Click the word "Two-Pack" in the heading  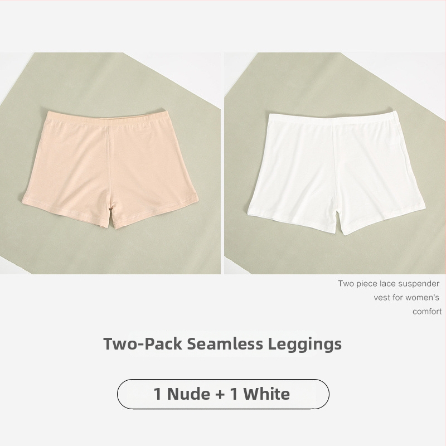pyautogui.click(x=143, y=343)
